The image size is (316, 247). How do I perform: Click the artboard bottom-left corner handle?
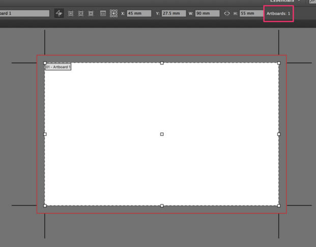[x=45, y=205]
